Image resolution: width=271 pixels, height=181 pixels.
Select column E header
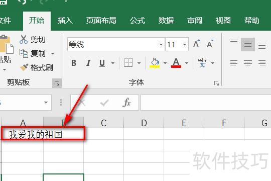point(184,123)
